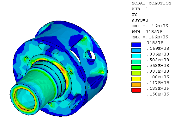Viewport: 175px width, 124px height.
Task: Click the yellow-green legend swatch
Action: (136, 73)
